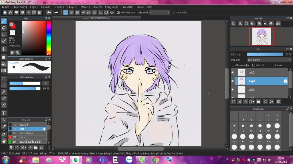This screenshot has height=164, width=293.
Task: Click the Redo arrow in toolbar
Action: 56,13
